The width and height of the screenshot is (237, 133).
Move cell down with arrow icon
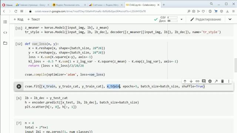click(x=191, y=81)
